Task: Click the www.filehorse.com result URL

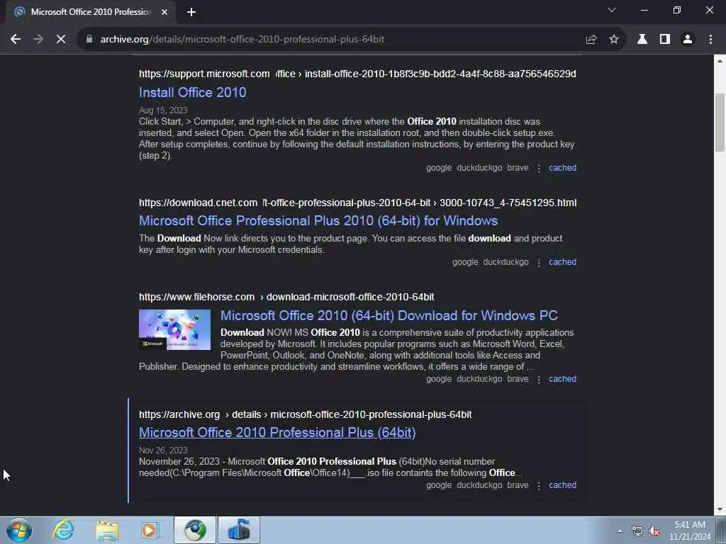Action: tap(286, 297)
